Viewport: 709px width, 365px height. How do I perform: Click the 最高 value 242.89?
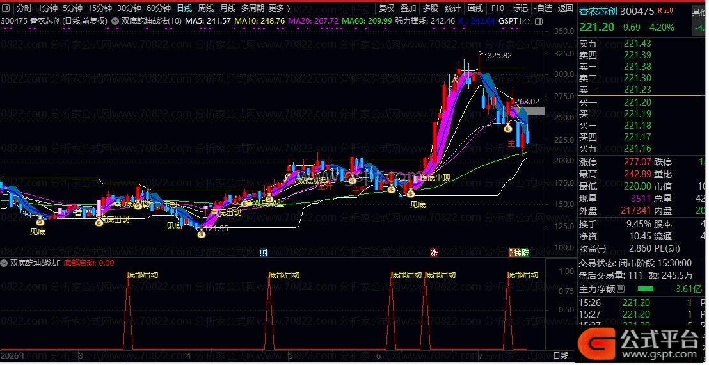click(x=637, y=174)
